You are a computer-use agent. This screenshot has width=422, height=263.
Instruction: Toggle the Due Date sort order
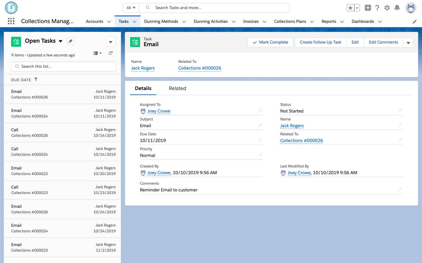(x=24, y=79)
